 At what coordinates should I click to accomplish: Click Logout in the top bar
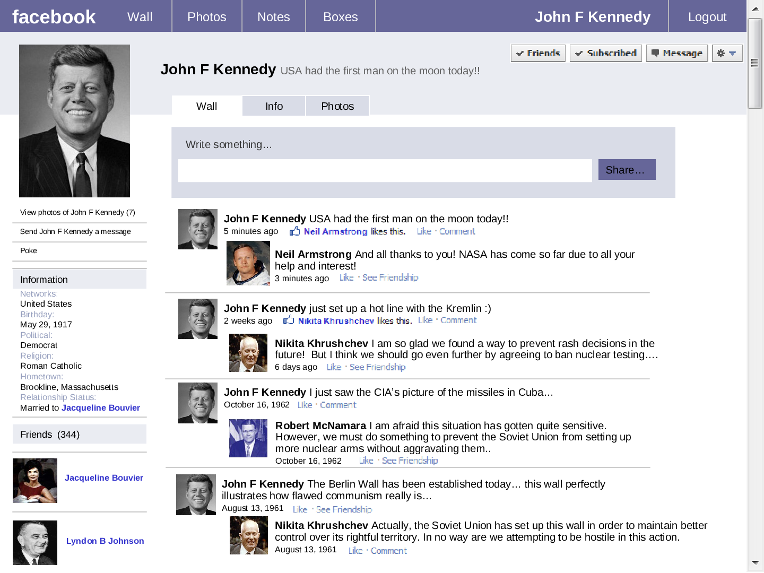pos(707,17)
